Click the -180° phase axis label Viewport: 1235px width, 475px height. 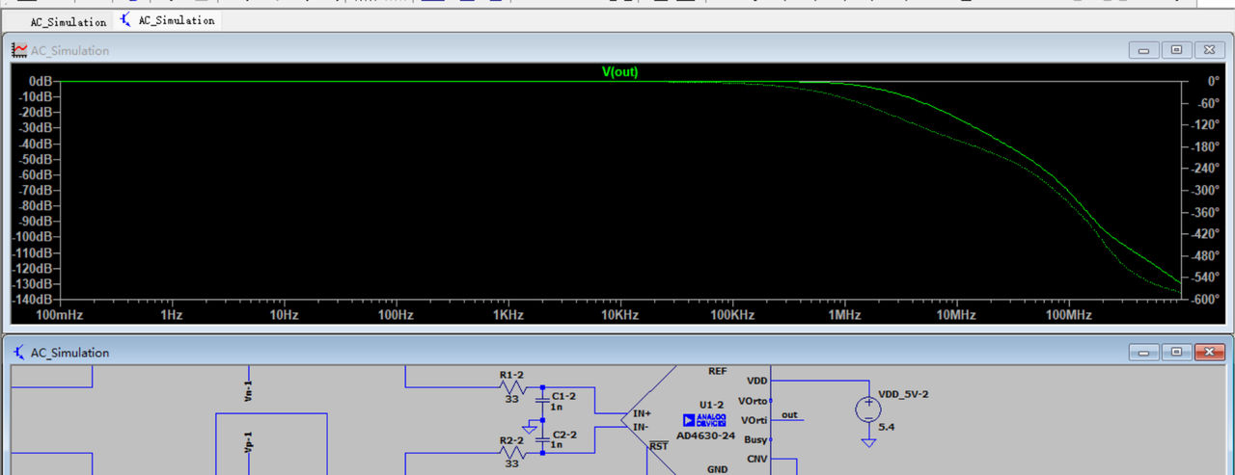(1206, 146)
